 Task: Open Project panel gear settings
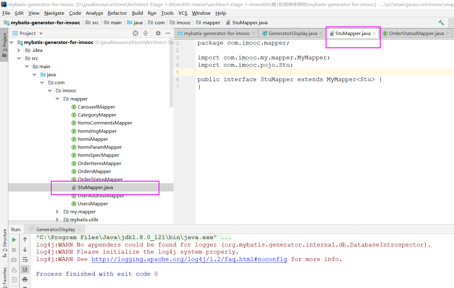(x=158, y=33)
